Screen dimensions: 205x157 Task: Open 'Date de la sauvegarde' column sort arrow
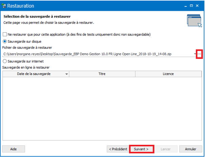click(x=66, y=74)
